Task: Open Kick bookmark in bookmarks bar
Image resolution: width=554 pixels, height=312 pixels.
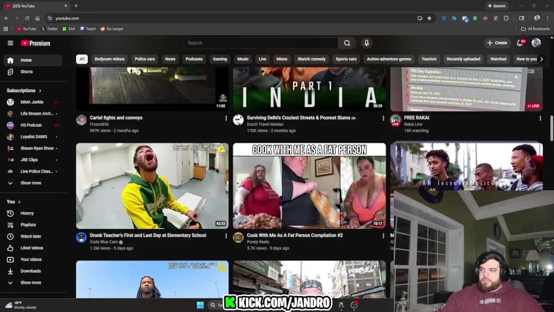Action: click(69, 29)
